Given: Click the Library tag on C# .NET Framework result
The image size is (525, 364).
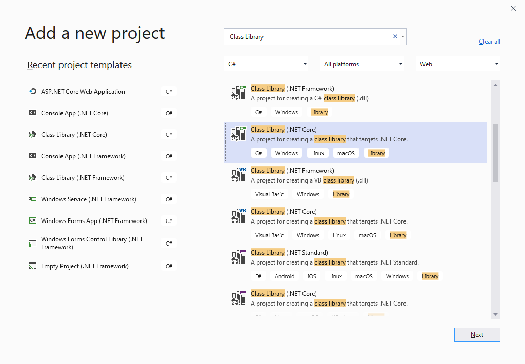Looking at the screenshot, I should coord(319,112).
